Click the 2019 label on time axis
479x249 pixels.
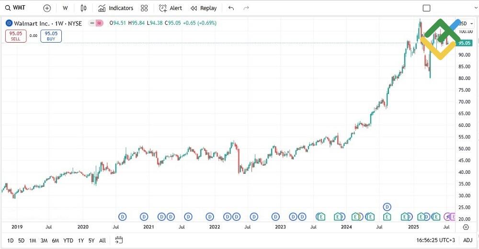tap(17, 227)
